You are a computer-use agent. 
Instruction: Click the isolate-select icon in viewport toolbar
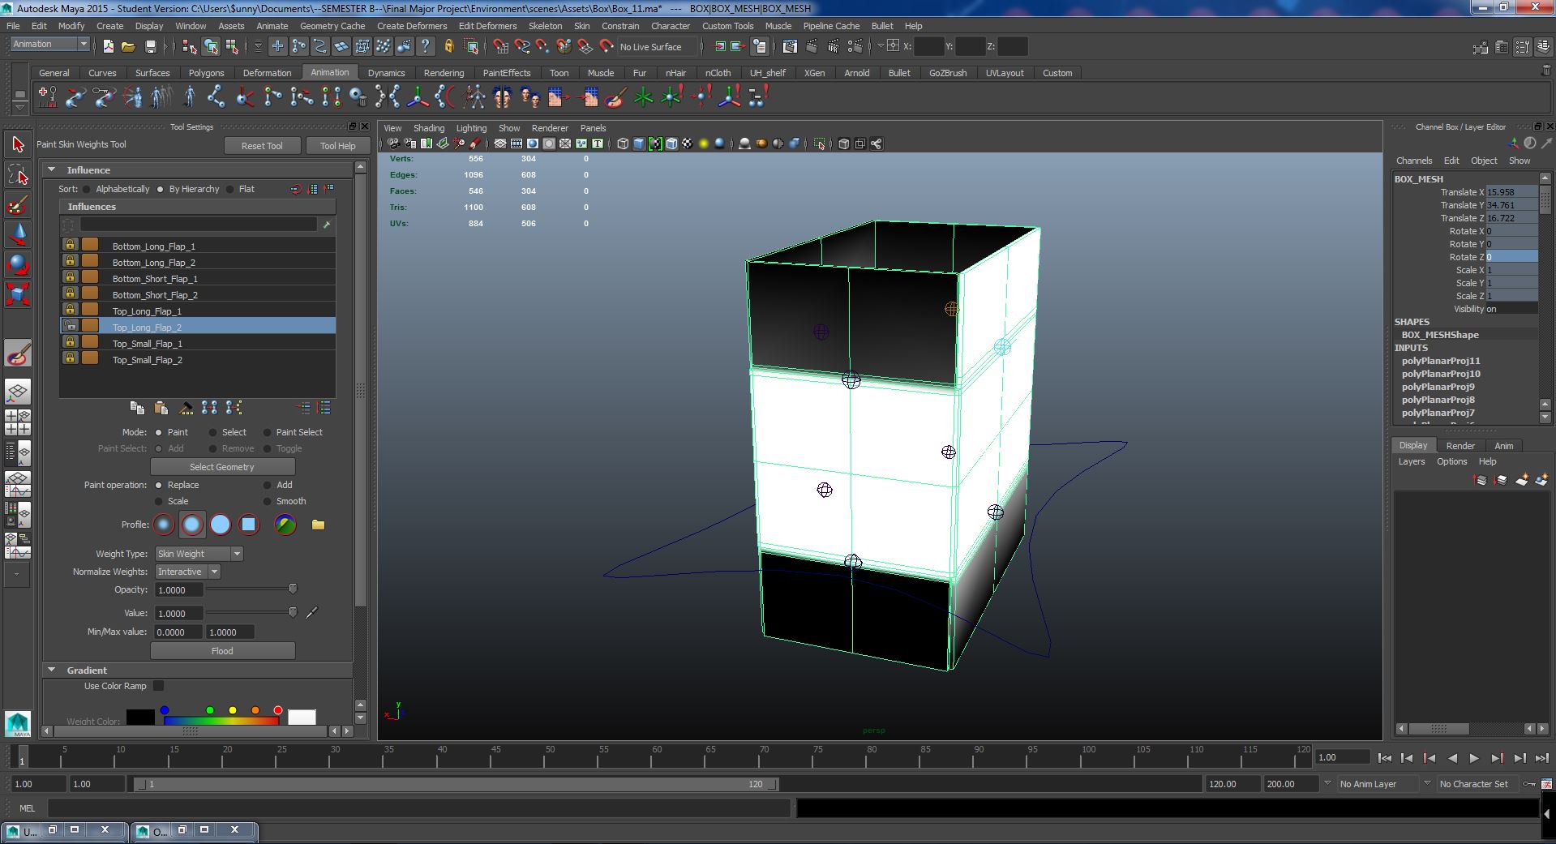coord(819,144)
